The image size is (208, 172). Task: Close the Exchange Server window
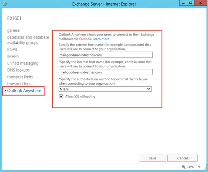point(200,3)
